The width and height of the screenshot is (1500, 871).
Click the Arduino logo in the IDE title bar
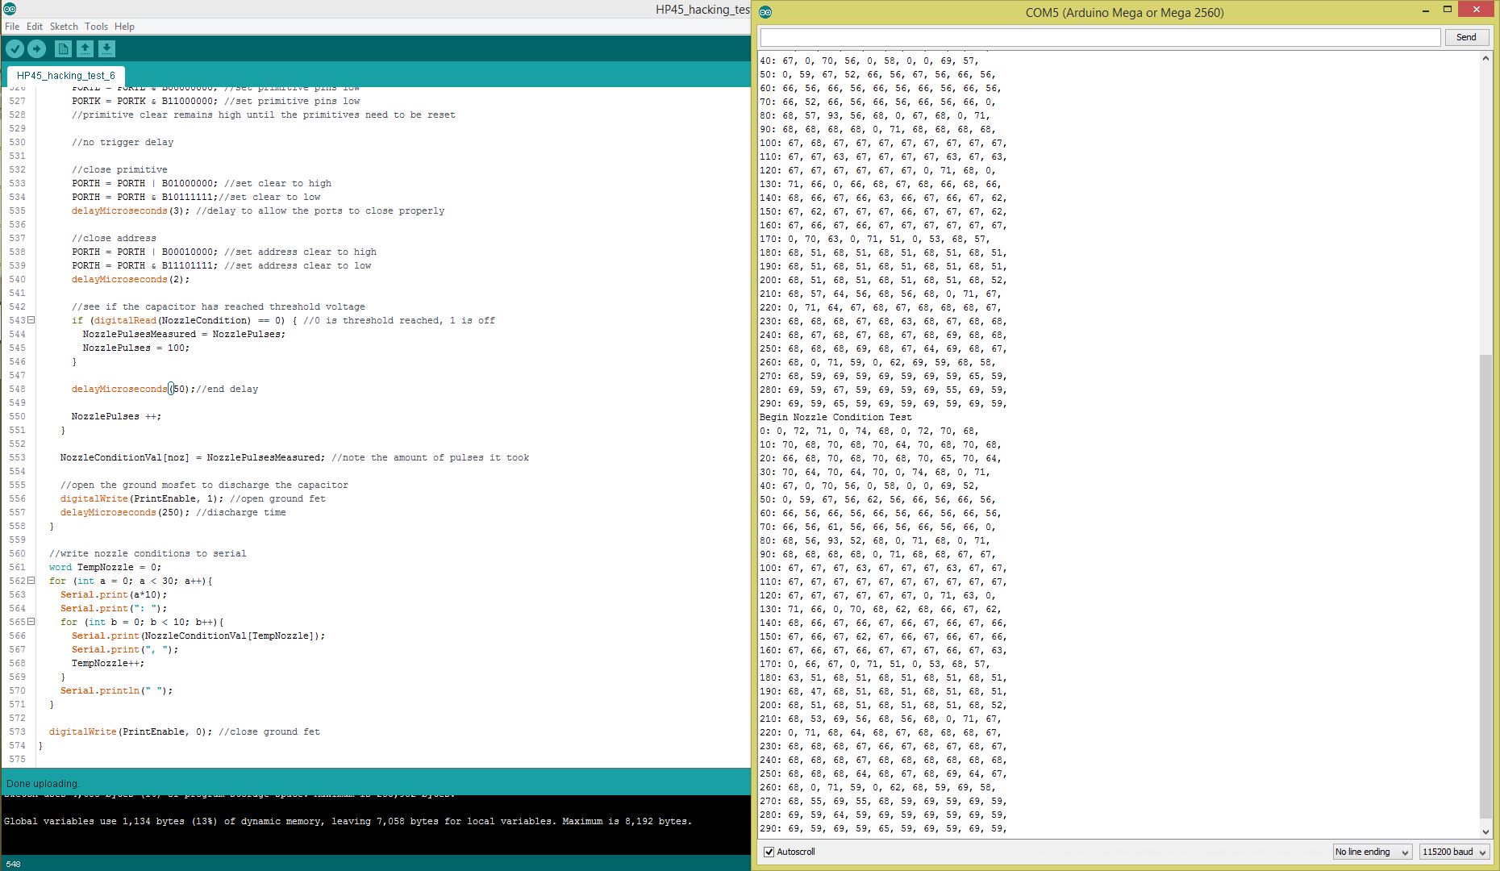coord(10,10)
